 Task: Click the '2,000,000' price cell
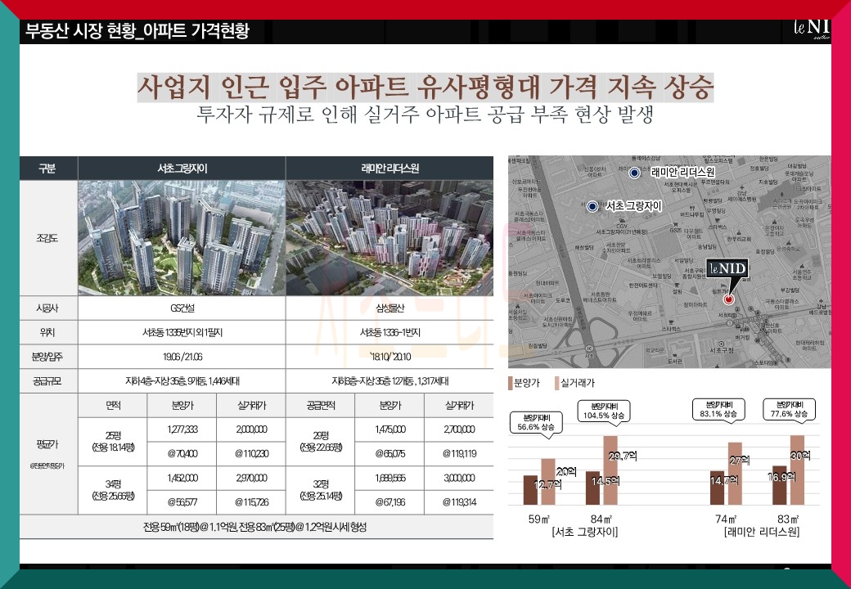pyautogui.click(x=251, y=429)
